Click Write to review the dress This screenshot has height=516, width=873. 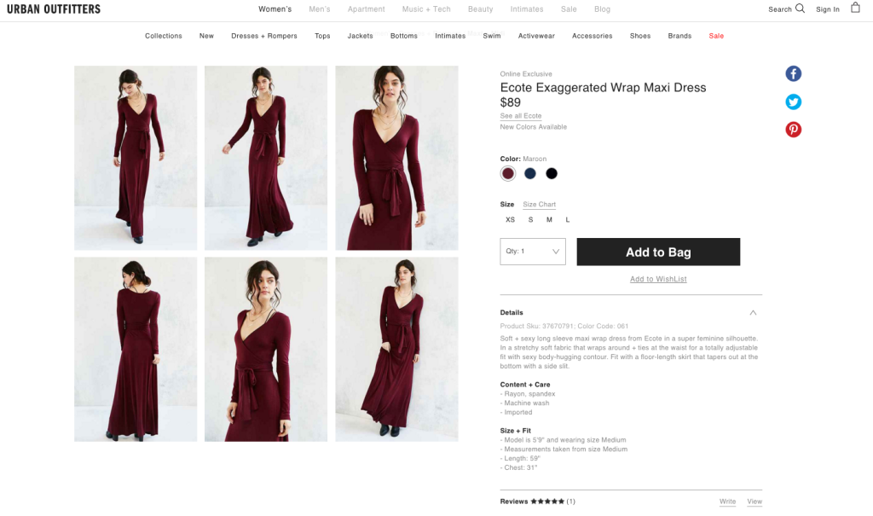pyautogui.click(x=727, y=501)
